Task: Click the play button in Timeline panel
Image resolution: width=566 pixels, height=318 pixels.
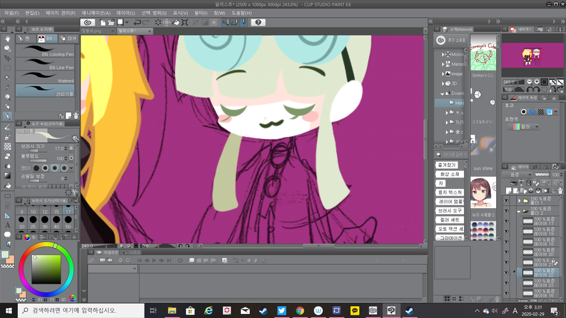Action: (154, 260)
